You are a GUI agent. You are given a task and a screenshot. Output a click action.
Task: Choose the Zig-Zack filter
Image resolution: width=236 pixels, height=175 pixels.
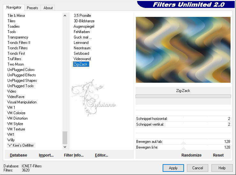[81, 64]
